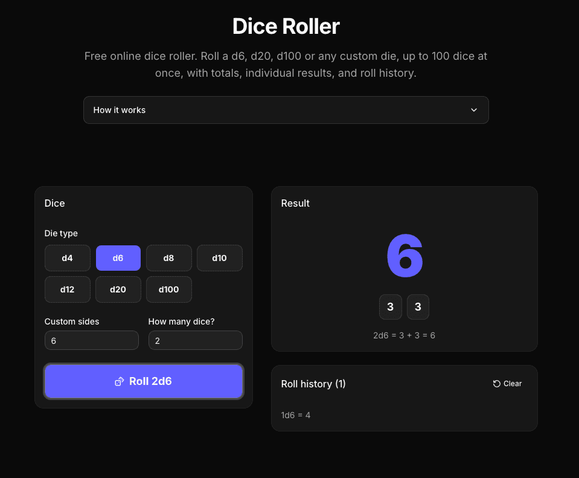Click the large total 6 result

tap(405, 256)
